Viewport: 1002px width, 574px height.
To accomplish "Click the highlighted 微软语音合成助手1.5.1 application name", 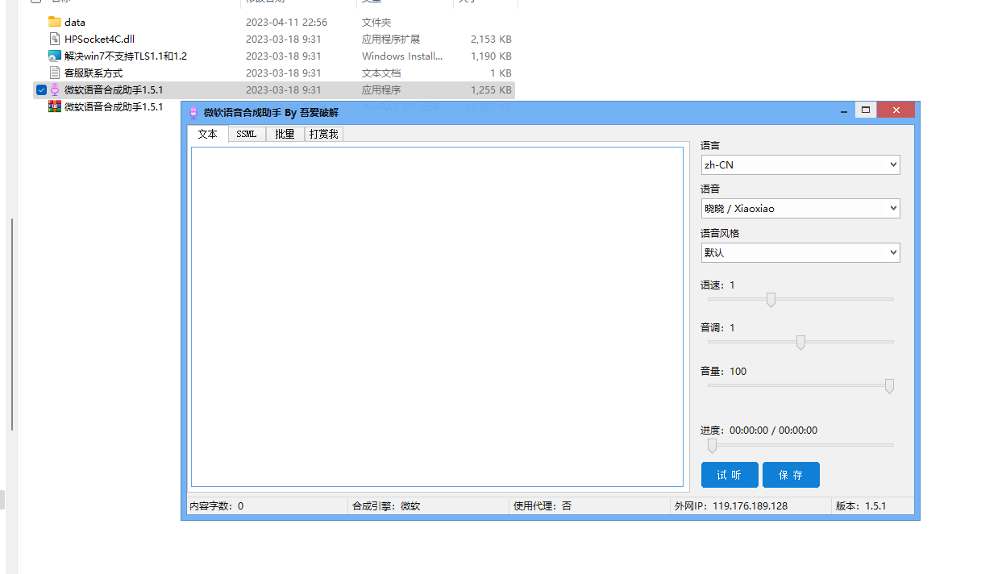I will (x=114, y=89).
